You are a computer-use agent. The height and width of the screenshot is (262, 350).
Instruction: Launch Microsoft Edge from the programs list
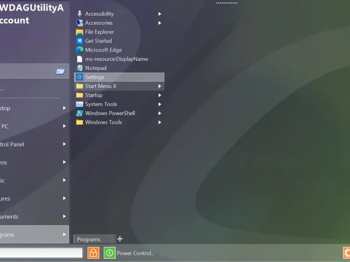[x=119, y=50]
